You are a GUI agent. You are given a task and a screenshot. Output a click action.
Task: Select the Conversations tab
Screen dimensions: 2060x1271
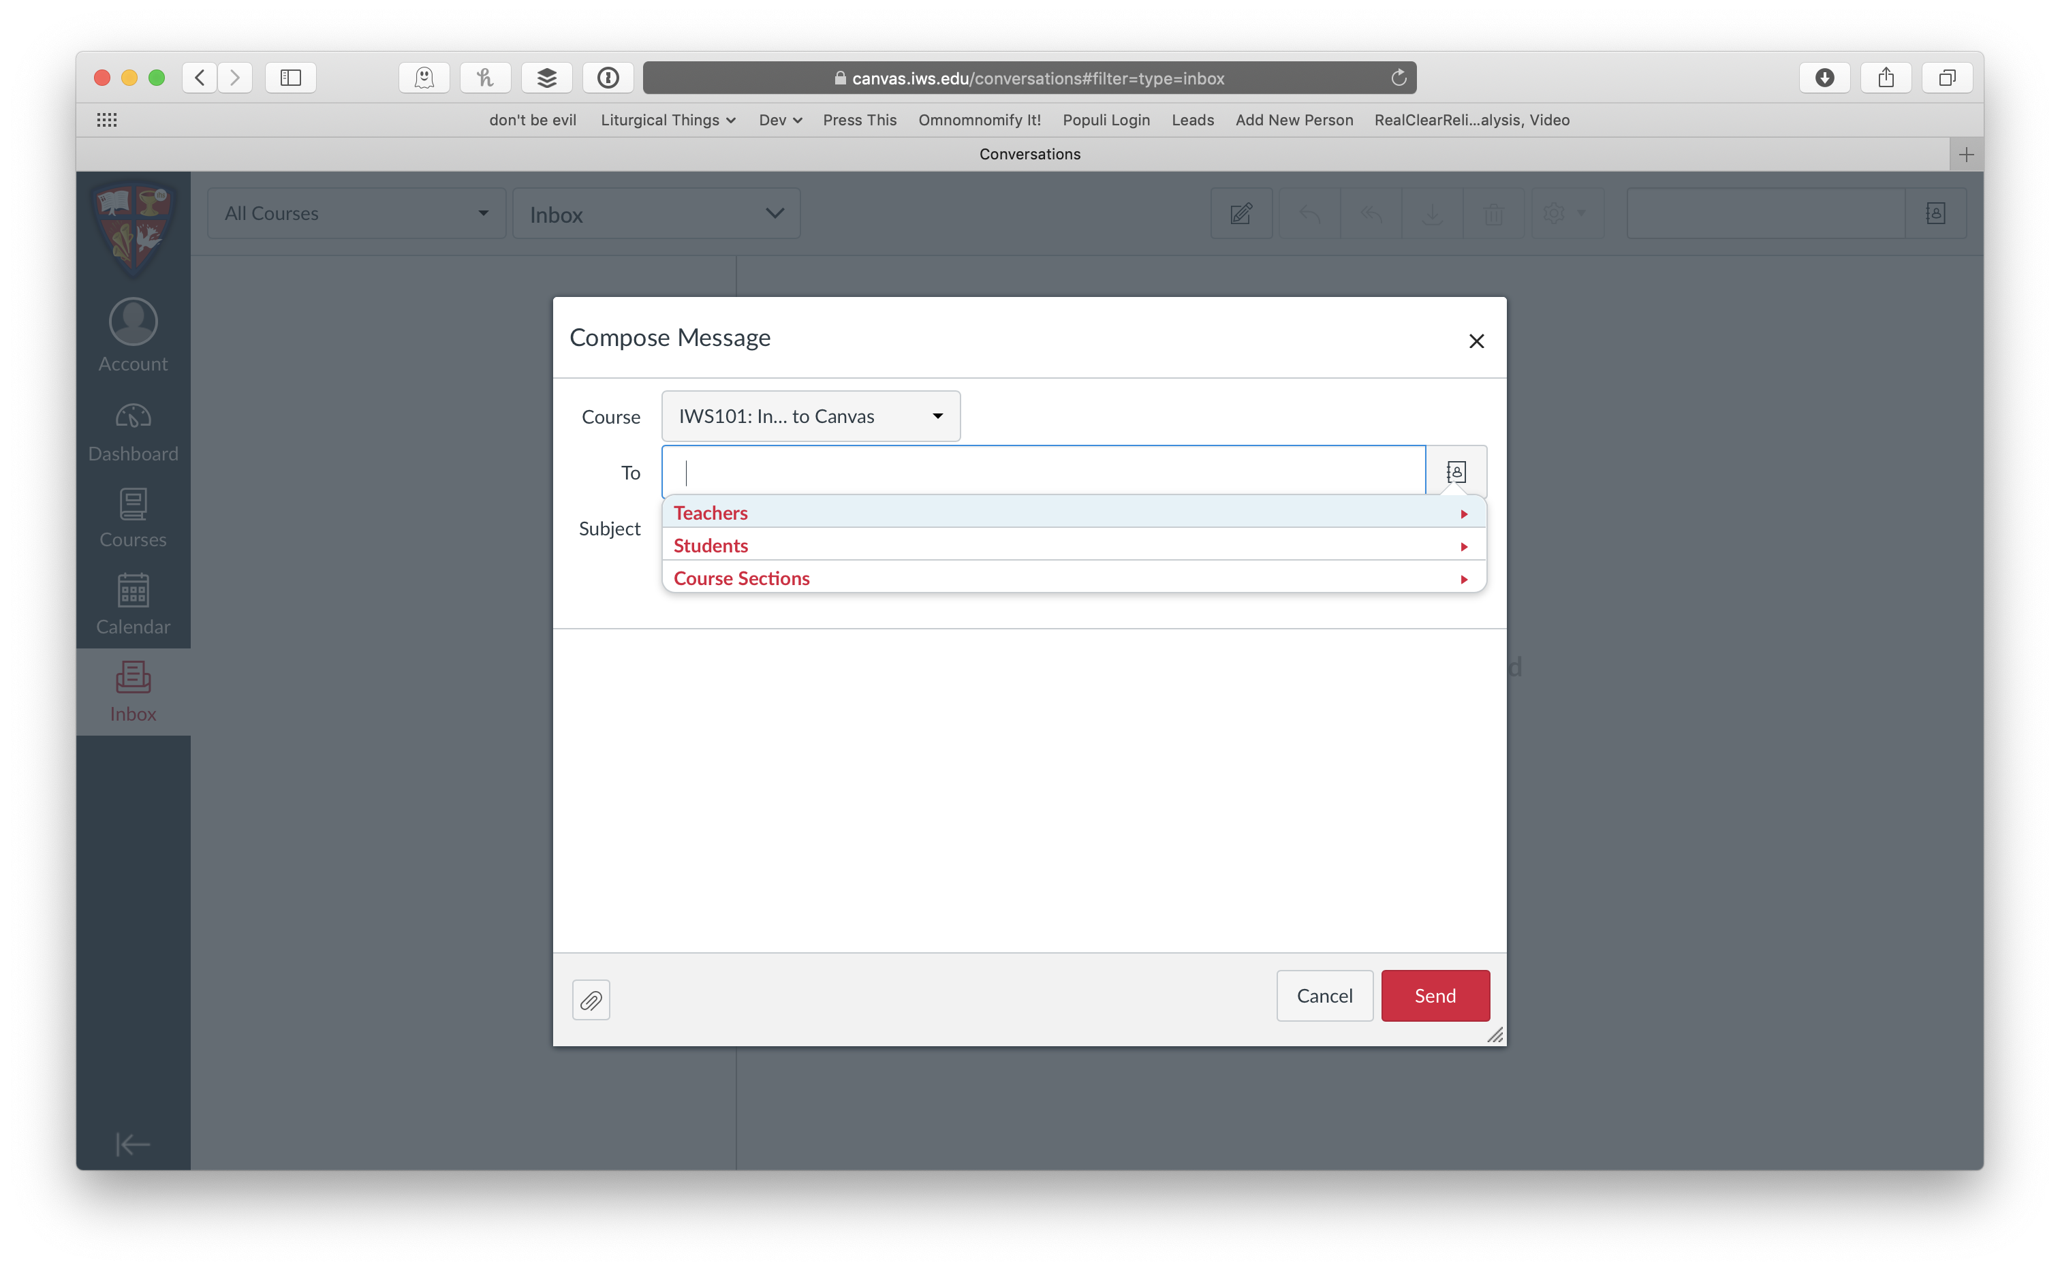tap(1029, 155)
